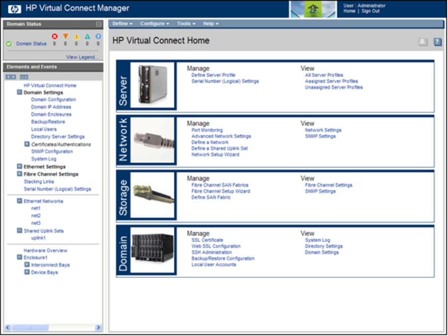Click the orange major alert icon

click(x=65, y=36)
